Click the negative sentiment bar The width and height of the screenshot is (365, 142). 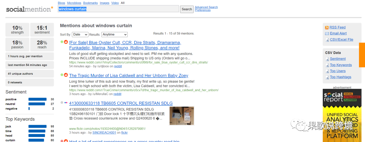29,109
